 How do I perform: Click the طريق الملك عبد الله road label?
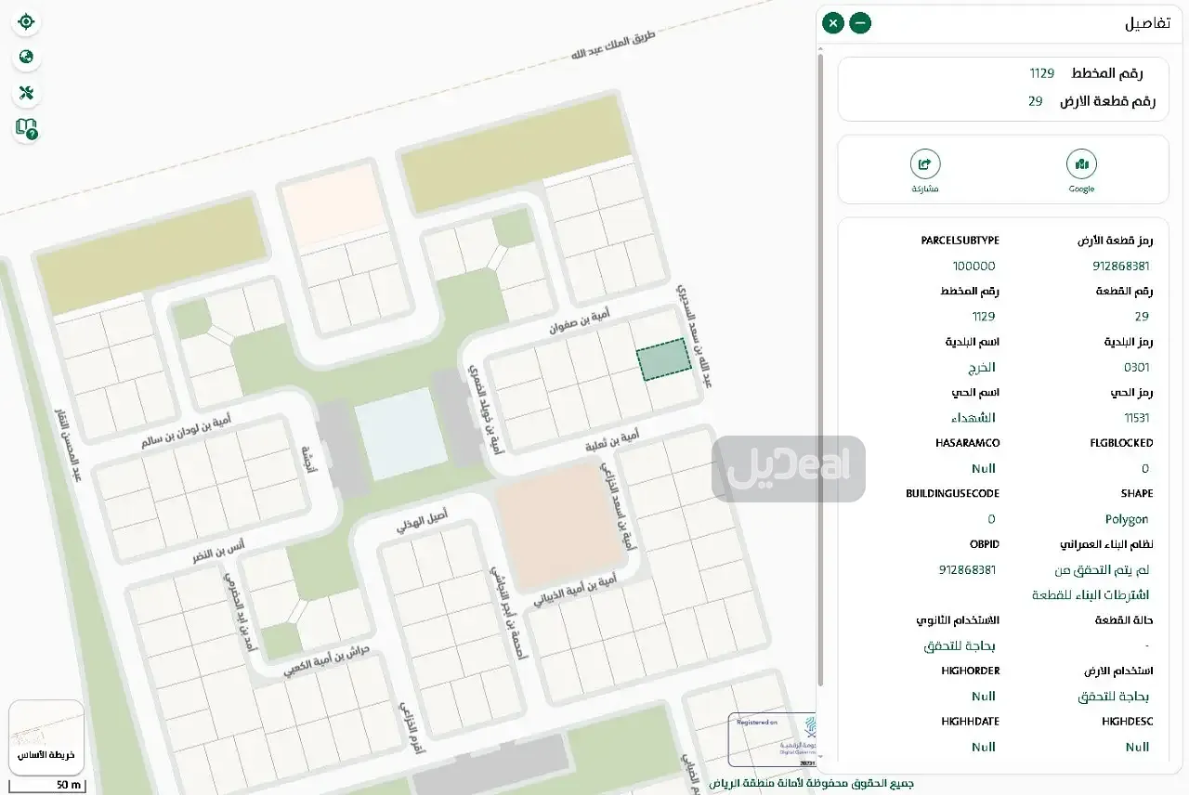(614, 46)
